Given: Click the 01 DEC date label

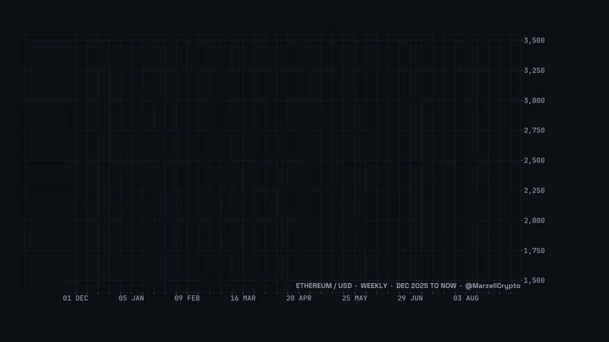Looking at the screenshot, I should [76, 298].
